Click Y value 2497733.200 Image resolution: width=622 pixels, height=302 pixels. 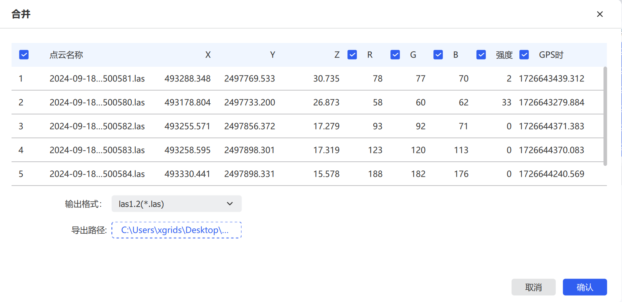[250, 103]
